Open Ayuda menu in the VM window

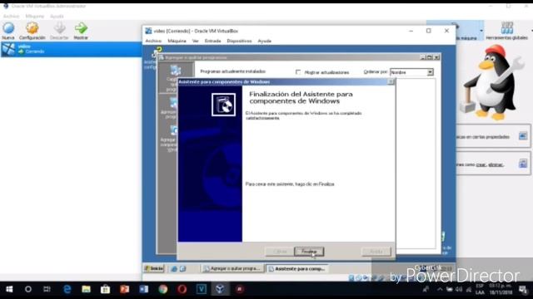pos(265,41)
